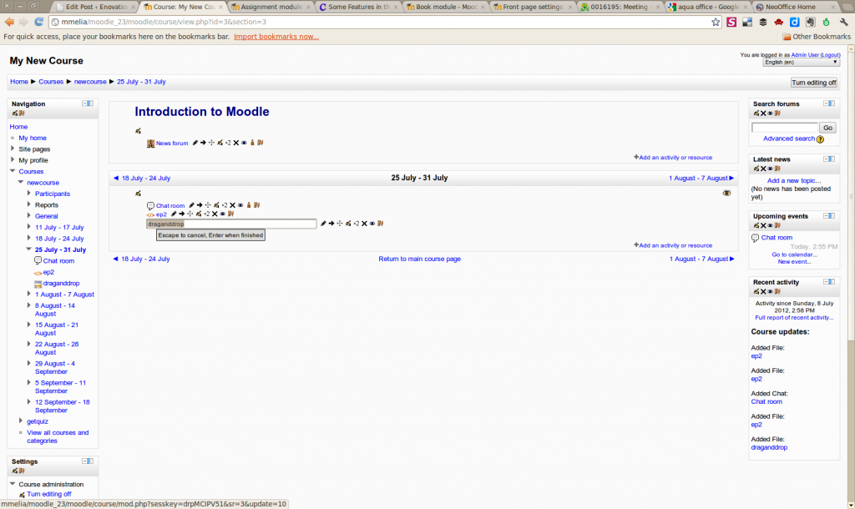Hide the 25 July - 31 July section

727,194
